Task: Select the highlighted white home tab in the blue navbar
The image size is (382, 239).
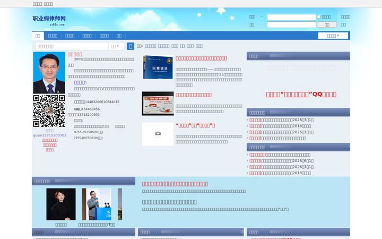Action: click(38, 36)
